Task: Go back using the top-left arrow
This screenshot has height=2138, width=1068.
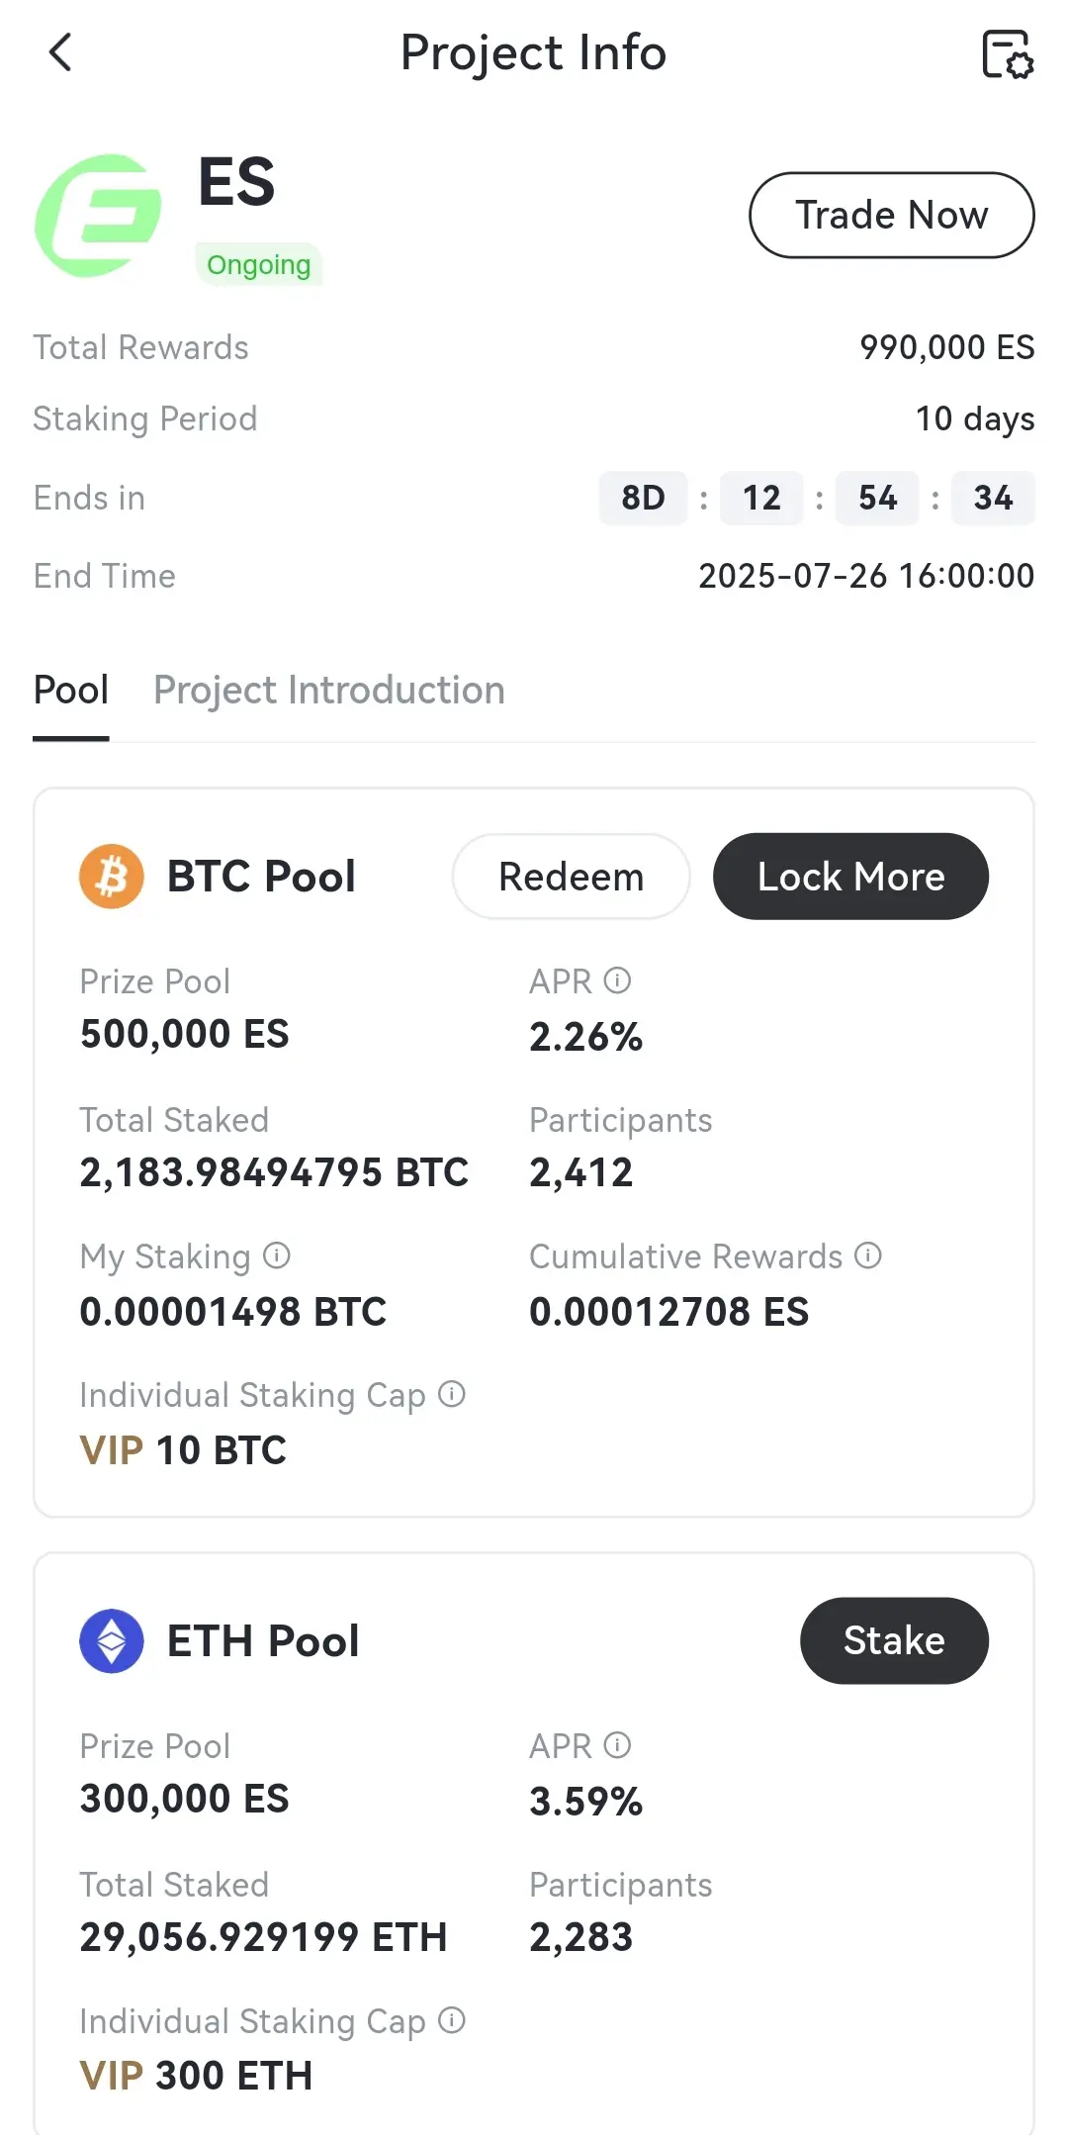Action: point(60,52)
